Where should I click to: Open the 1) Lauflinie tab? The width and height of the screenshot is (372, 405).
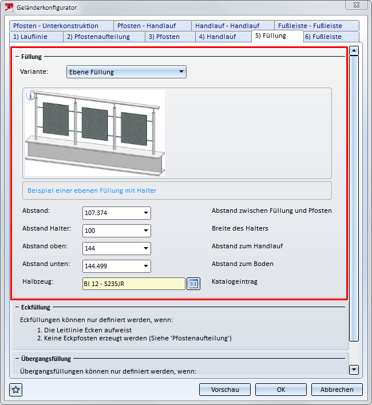tap(37, 37)
